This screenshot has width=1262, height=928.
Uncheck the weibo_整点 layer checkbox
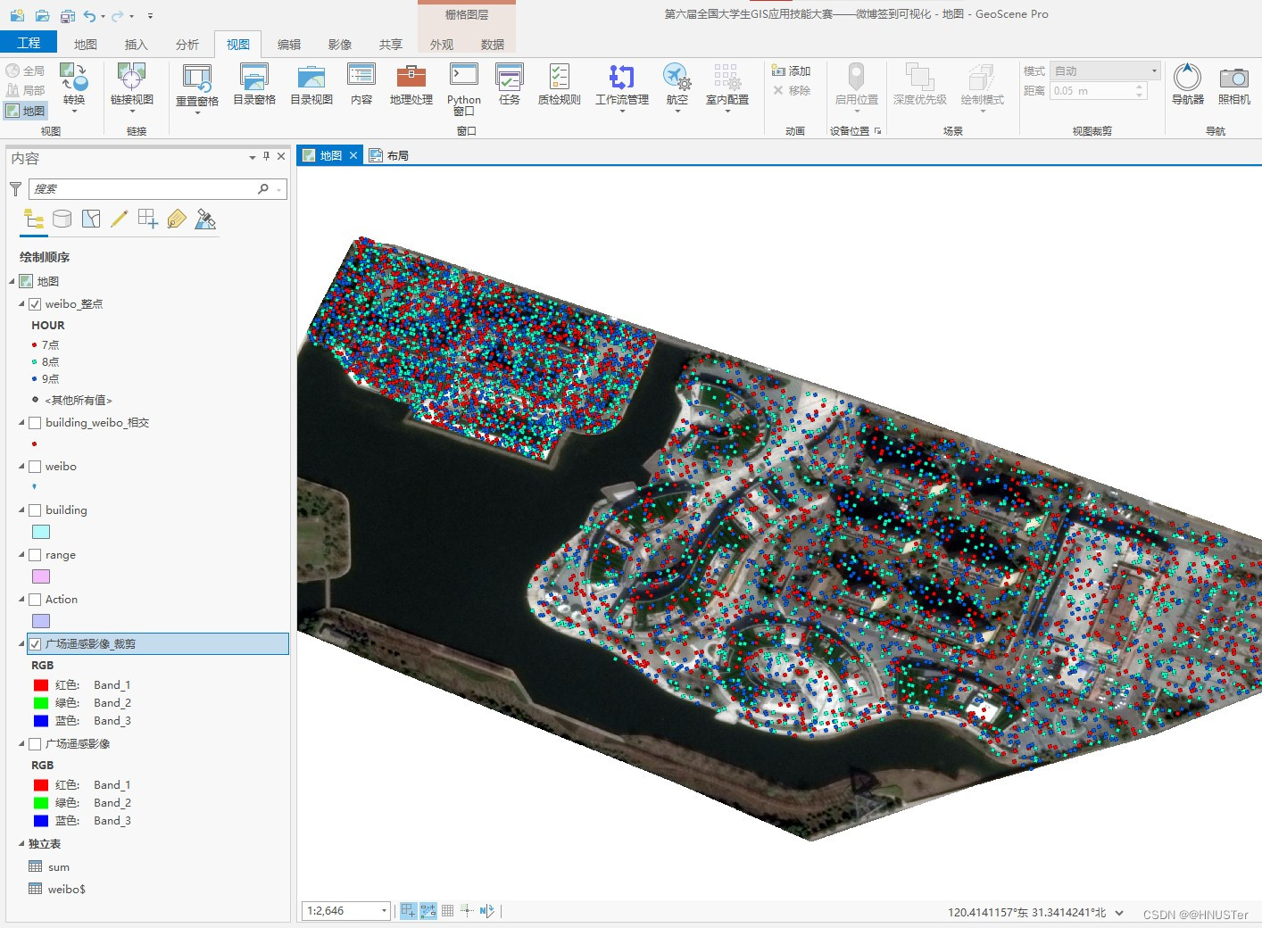pyautogui.click(x=35, y=304)
